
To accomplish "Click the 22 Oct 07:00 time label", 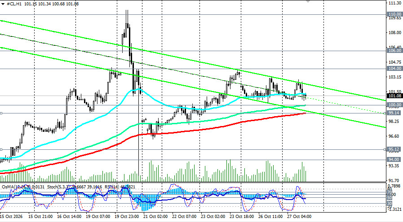I will click(x=184, y=217).
